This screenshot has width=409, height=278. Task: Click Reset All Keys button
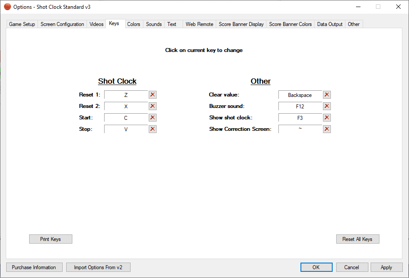[x=357, y=239]
